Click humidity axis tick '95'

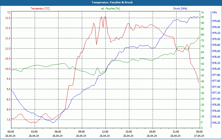[203, 17]
